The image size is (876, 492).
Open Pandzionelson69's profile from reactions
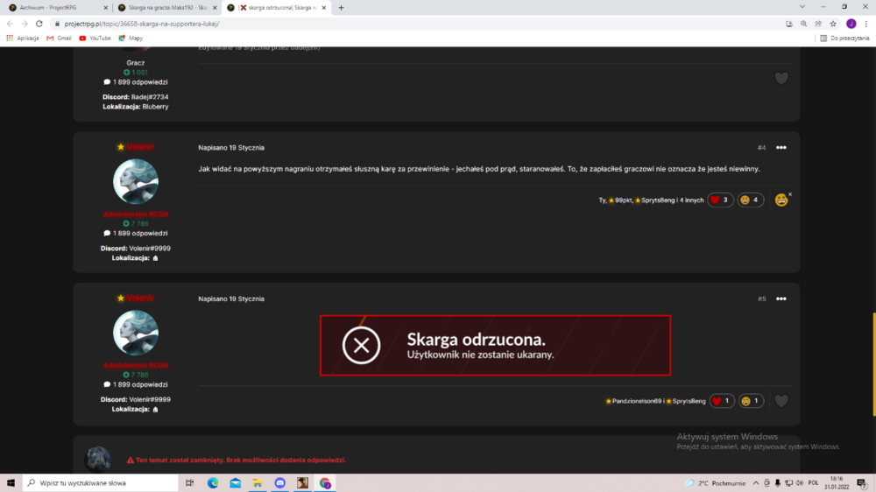coord(636,401)
